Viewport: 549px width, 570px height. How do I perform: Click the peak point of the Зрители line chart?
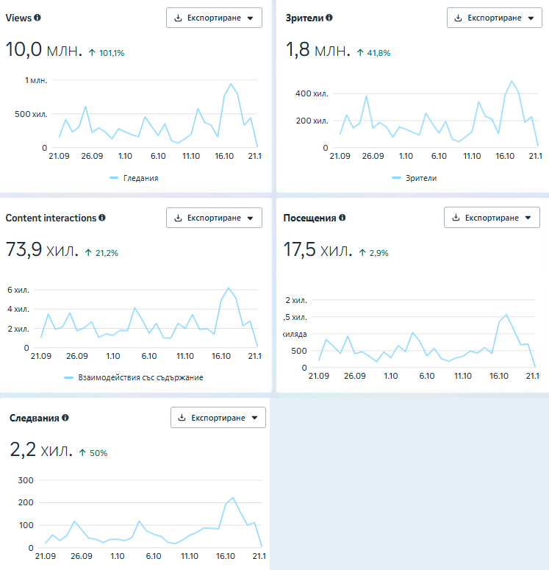[512, 81]
